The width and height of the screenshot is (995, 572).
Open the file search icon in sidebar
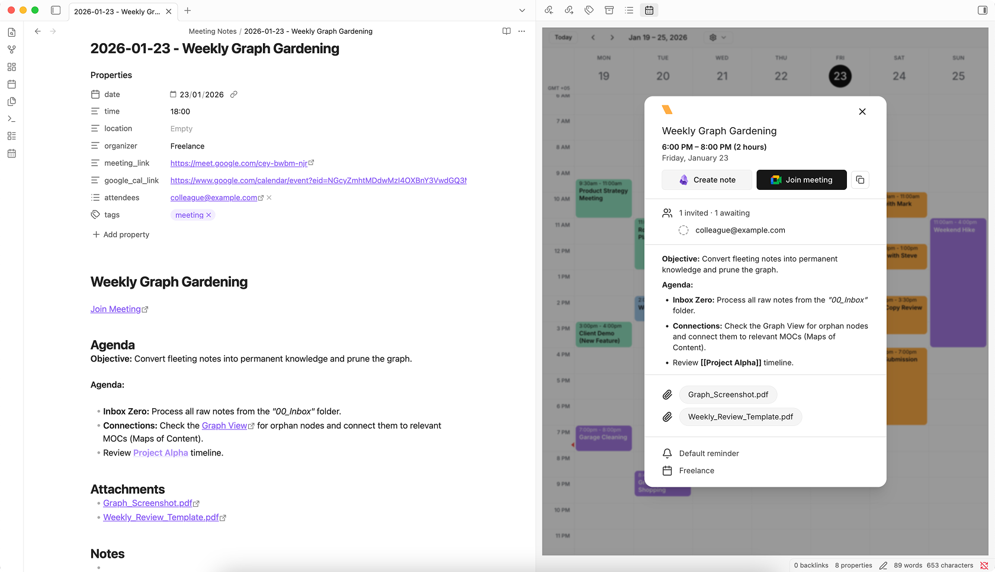point(11,33)
